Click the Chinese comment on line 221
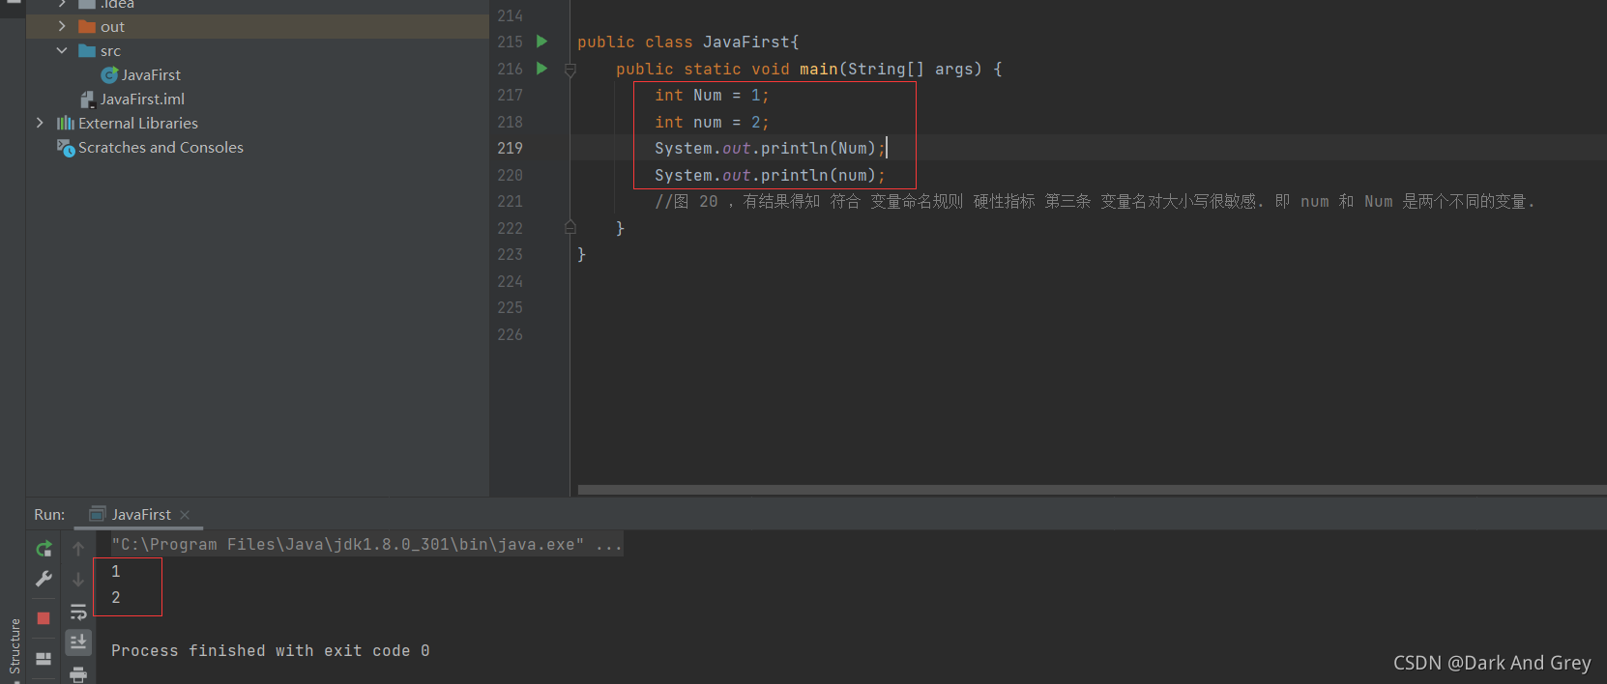1607x684 pixels. (1095, 201)
